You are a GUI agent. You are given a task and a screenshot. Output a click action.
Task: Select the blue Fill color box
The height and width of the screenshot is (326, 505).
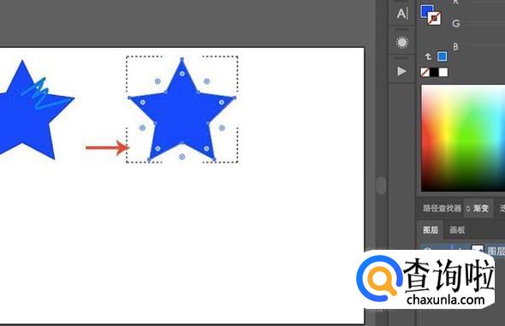click(x=427, y=11)
